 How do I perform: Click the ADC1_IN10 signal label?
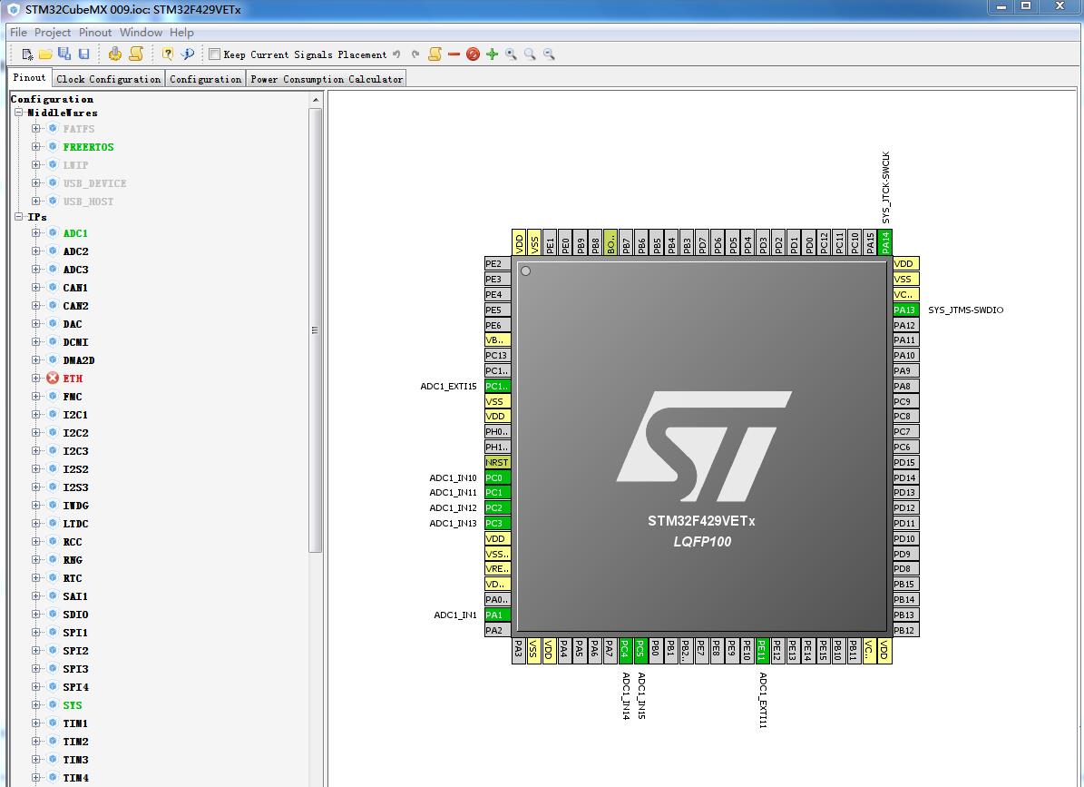point(453,477)
